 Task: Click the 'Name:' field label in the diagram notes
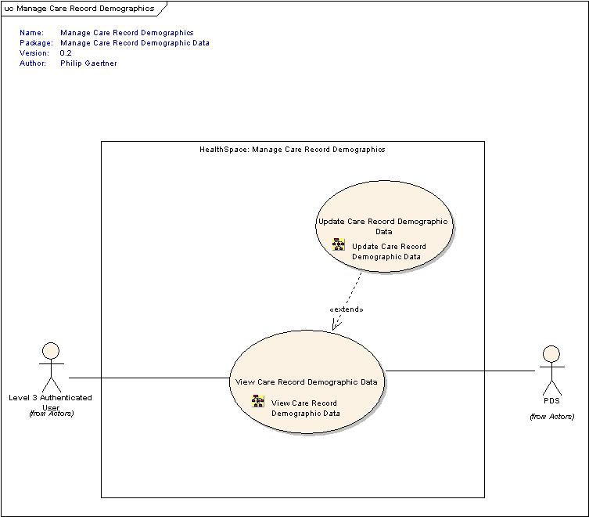pos(31,33)
